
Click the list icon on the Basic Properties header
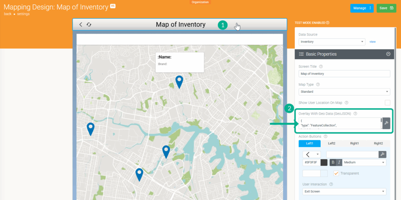point(301,54)
